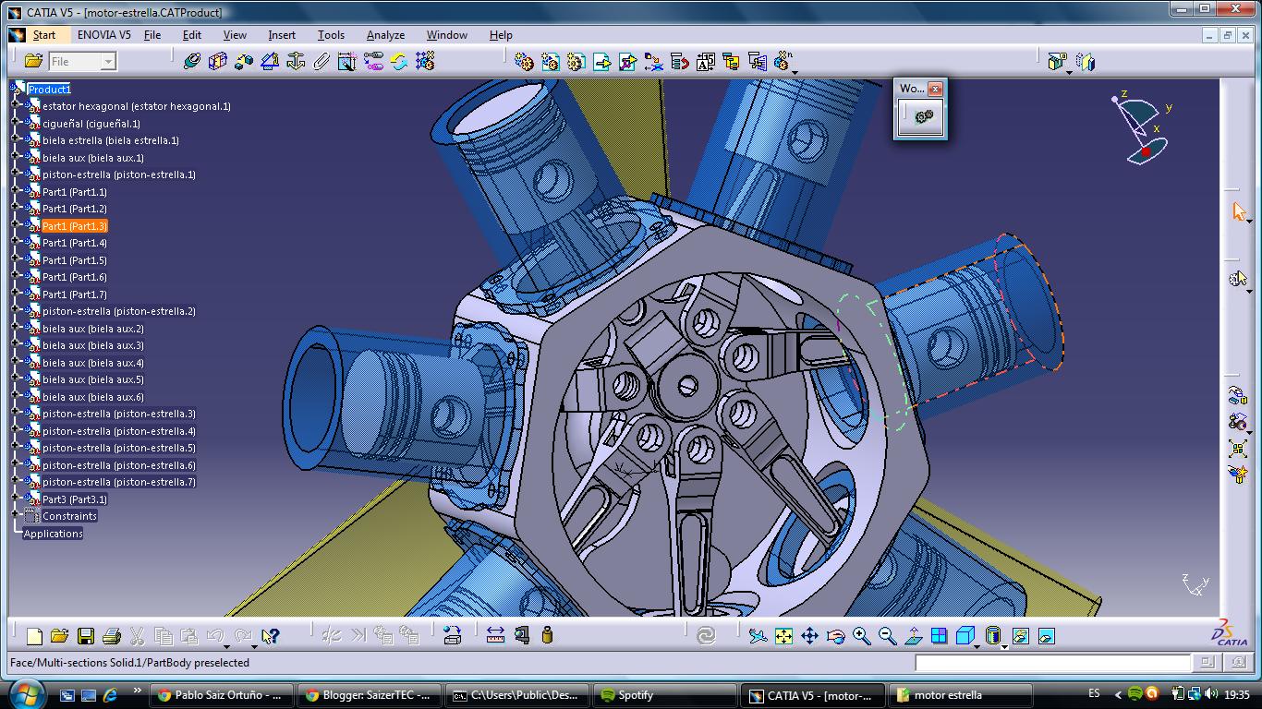Open the New document icon
This screenshot has height=709, width=1262.
[34, 635]
